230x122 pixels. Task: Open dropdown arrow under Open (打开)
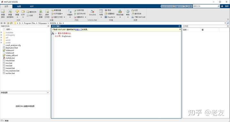pyautogui.click(x=23, y=17)
